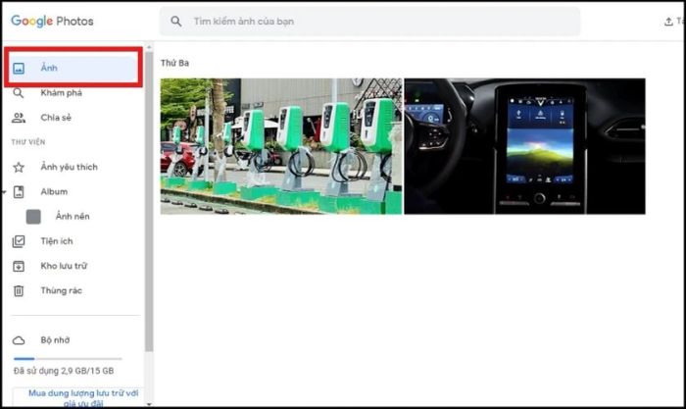The width and height of the screenshot is (686, 409).
Task: Type in the Tìm kiếm ảnh search field
Action: tap(372, 21)
